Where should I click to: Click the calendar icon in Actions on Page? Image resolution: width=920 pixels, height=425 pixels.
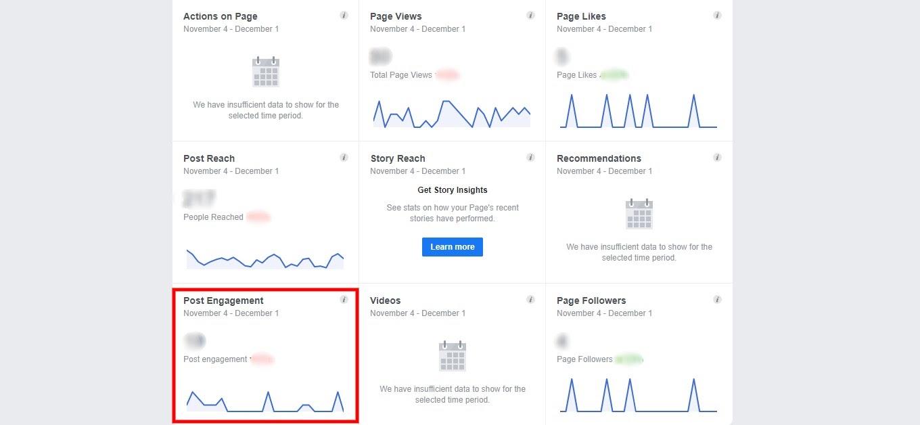(265, 71)
